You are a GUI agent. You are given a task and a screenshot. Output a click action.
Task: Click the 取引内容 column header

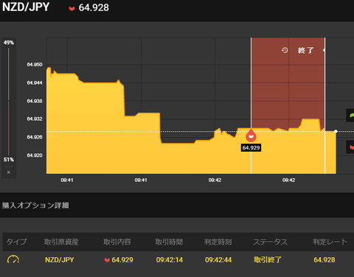pos(117,242)
